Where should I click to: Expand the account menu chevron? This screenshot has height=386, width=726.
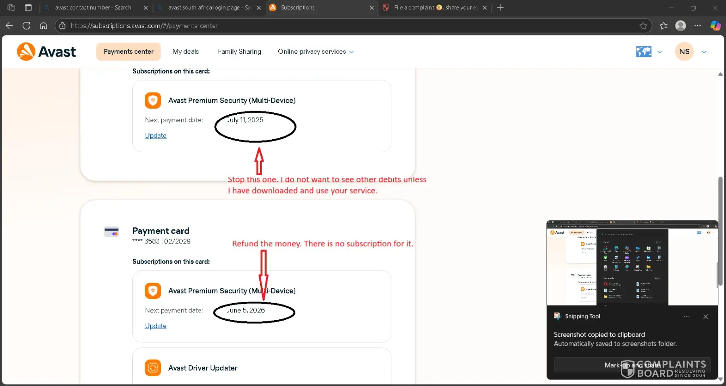pos(704,52)
